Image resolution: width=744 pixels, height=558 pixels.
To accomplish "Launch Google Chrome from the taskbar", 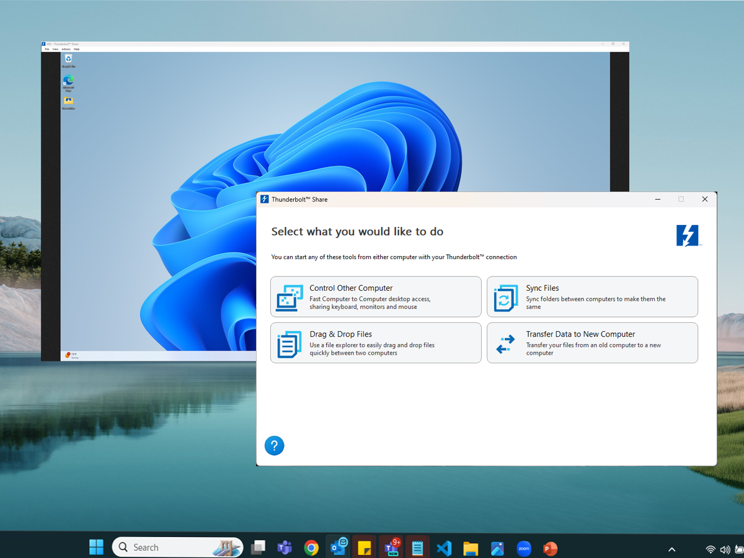I will pos(311,547).
